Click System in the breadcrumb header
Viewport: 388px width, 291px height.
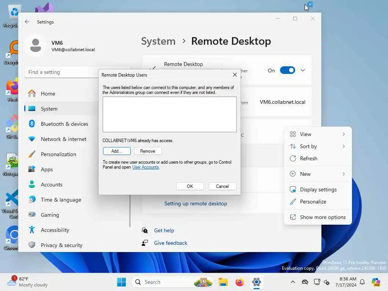[158, 41]
